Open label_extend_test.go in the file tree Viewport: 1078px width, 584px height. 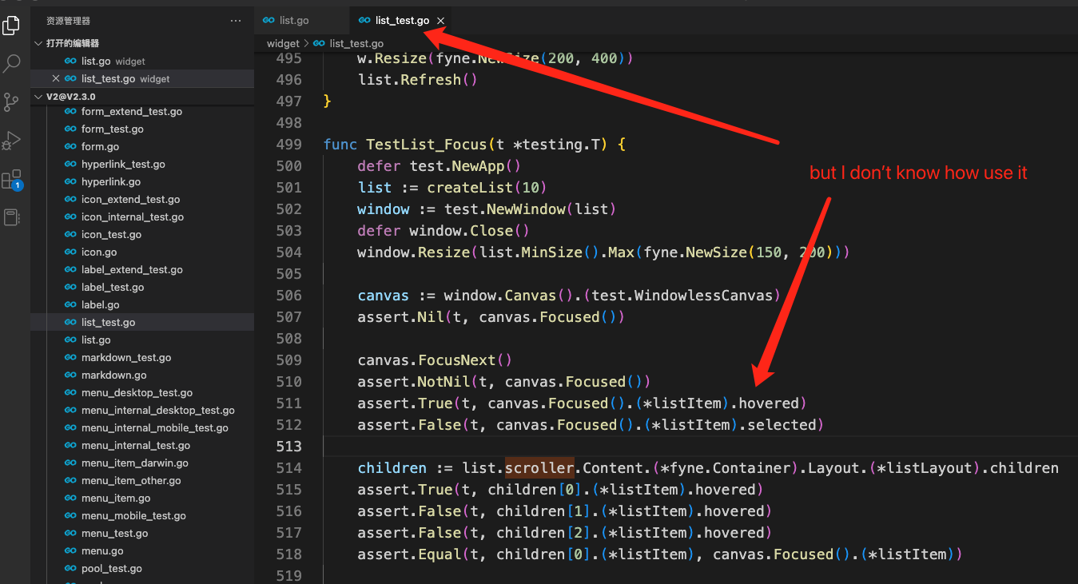pyautogui.click(x=142, y=270)
